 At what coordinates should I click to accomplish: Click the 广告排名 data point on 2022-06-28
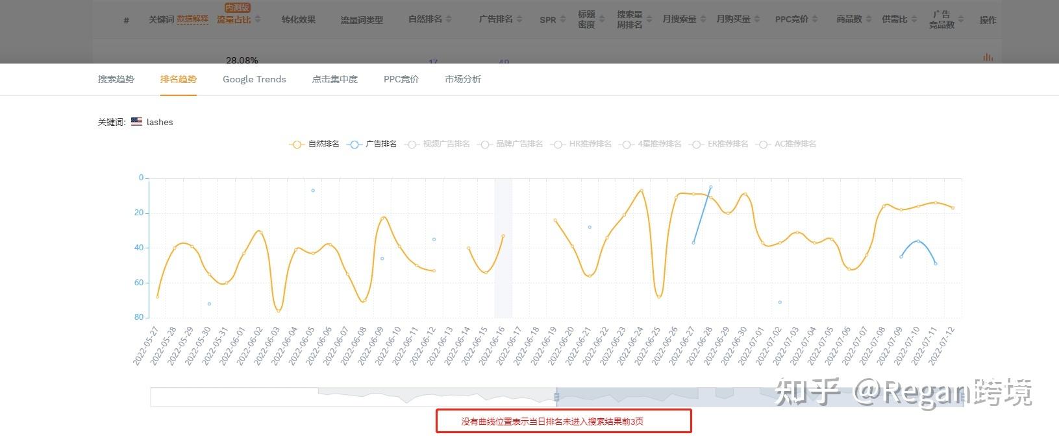710,187
